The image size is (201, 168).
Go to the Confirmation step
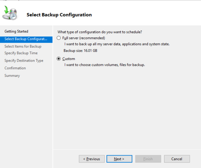15,68
